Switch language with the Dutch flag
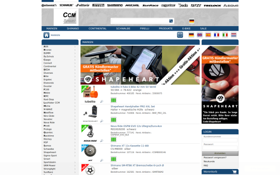The width and height of the screenshot is (280, 175). tap(234, 35)
